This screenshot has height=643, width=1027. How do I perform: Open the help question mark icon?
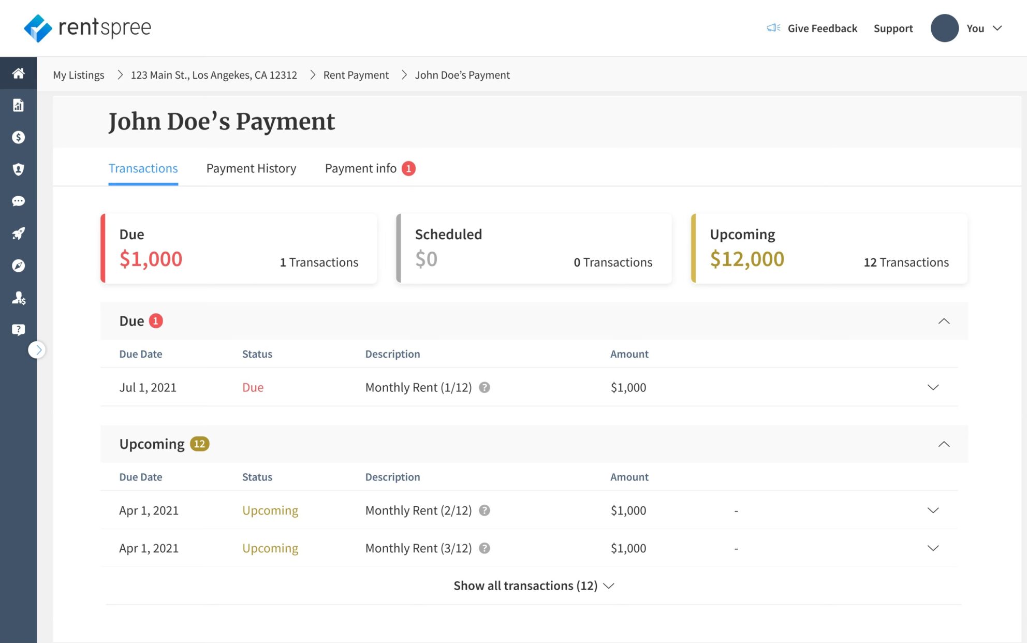coord(19,329)
